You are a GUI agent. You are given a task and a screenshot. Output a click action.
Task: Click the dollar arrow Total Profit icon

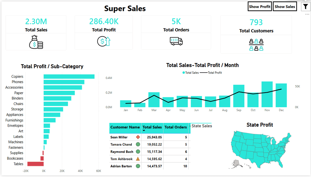click(104, 41)
